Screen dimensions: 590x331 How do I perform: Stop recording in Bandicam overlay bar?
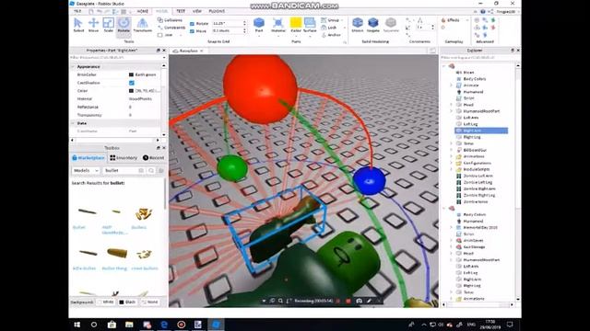point(348,301)
